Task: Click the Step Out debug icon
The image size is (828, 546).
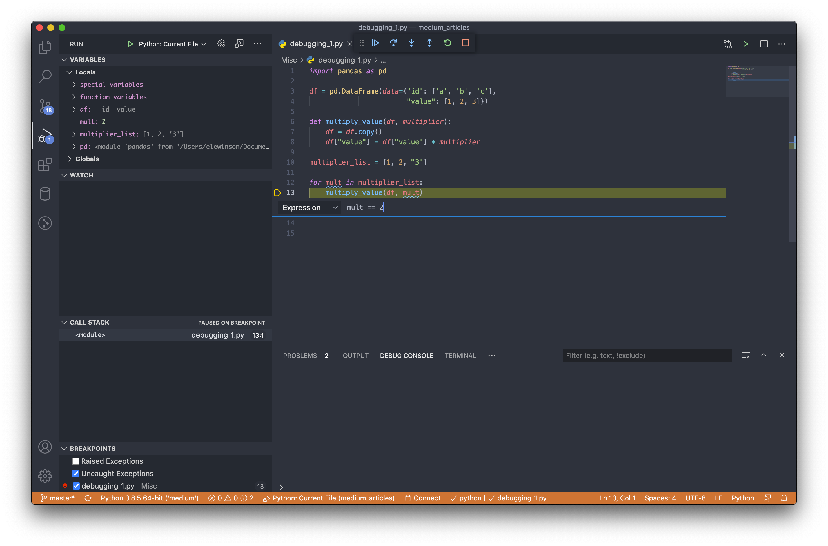Action: pyautogui.click(x=429, y=43)
